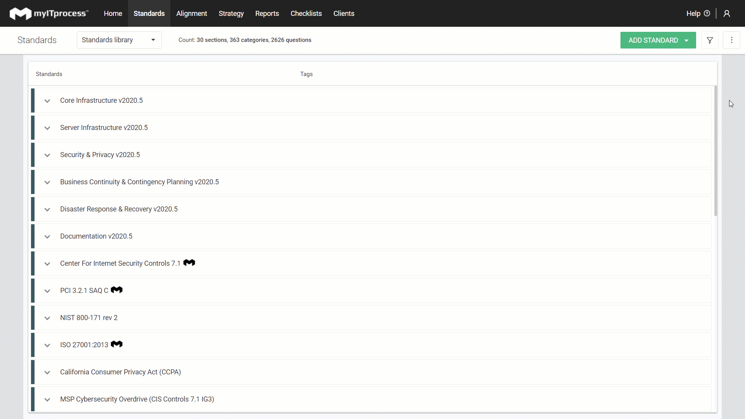Expand Business Continuity & Contingency Planning row

pyautogui.click(x=47, y=182)
